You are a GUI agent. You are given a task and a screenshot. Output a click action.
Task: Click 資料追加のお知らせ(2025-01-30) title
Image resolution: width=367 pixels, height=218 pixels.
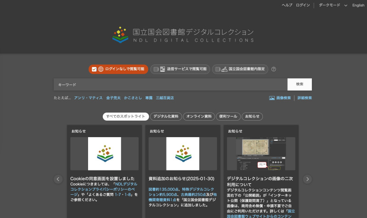click(181, 179)
